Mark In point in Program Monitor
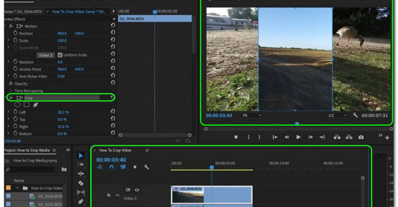The width and height of the screenshot is (398, 207). 248,137
